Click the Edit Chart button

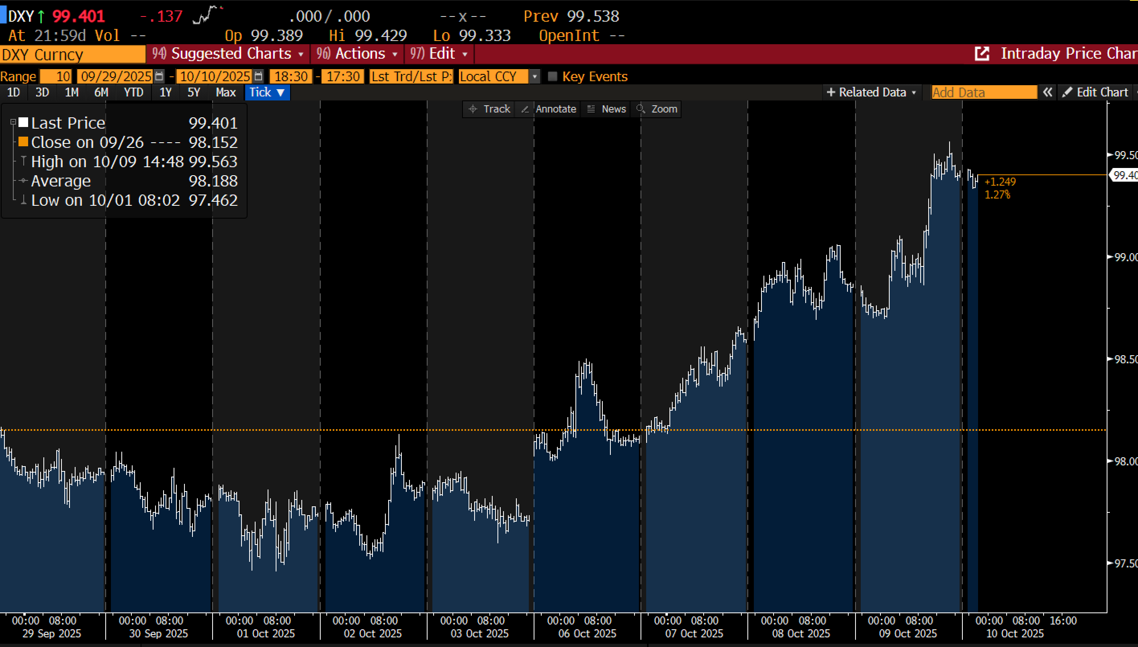tap(1095, 92)
